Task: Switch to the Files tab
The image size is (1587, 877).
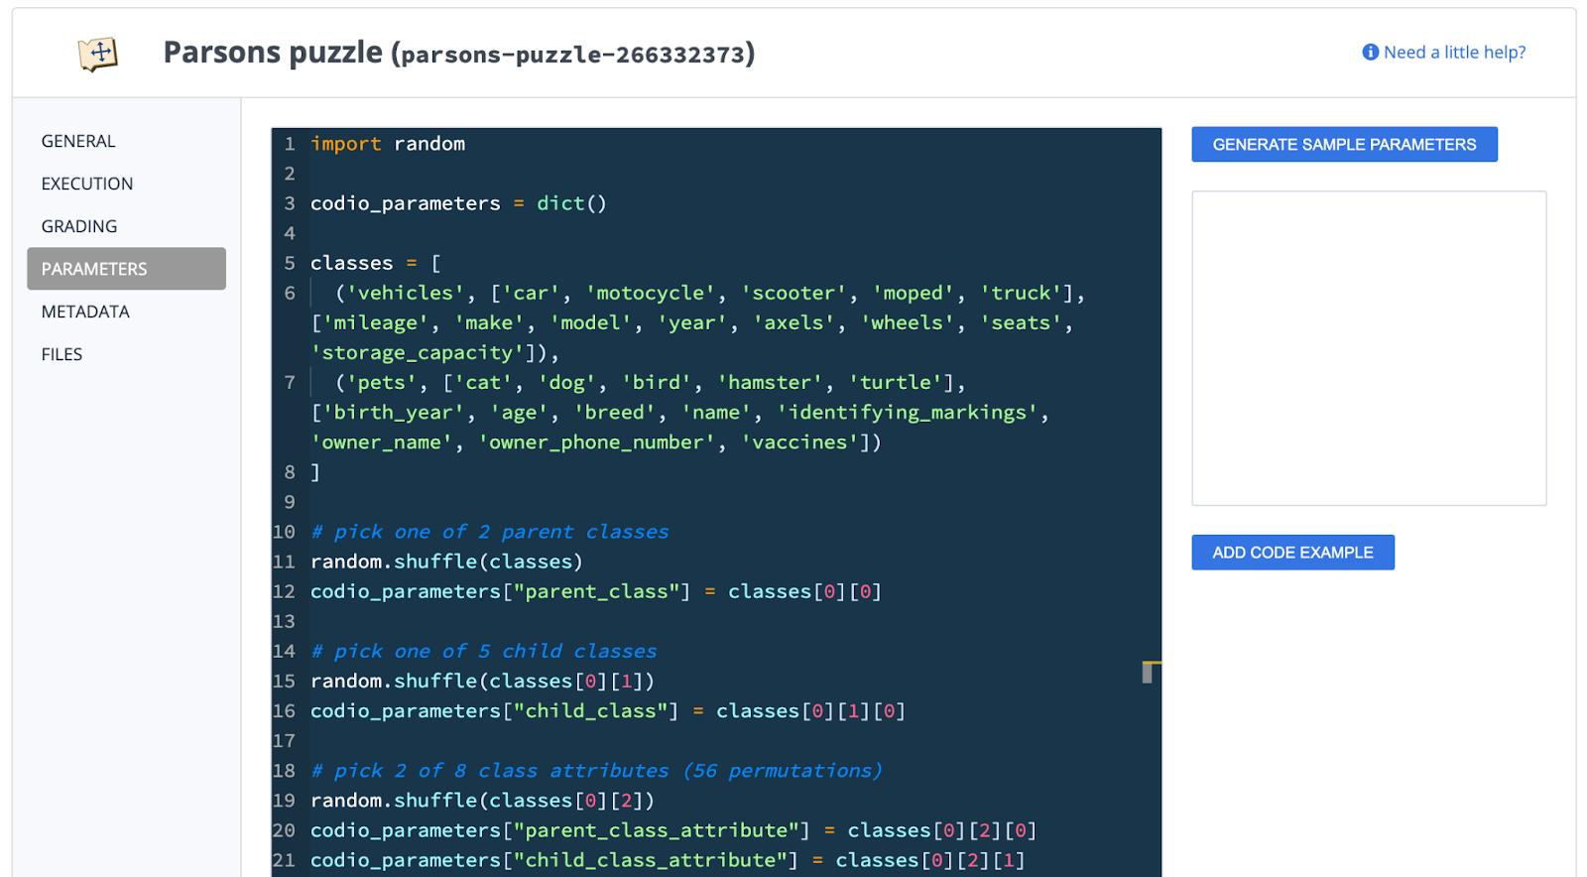Action: click(61, 354)
